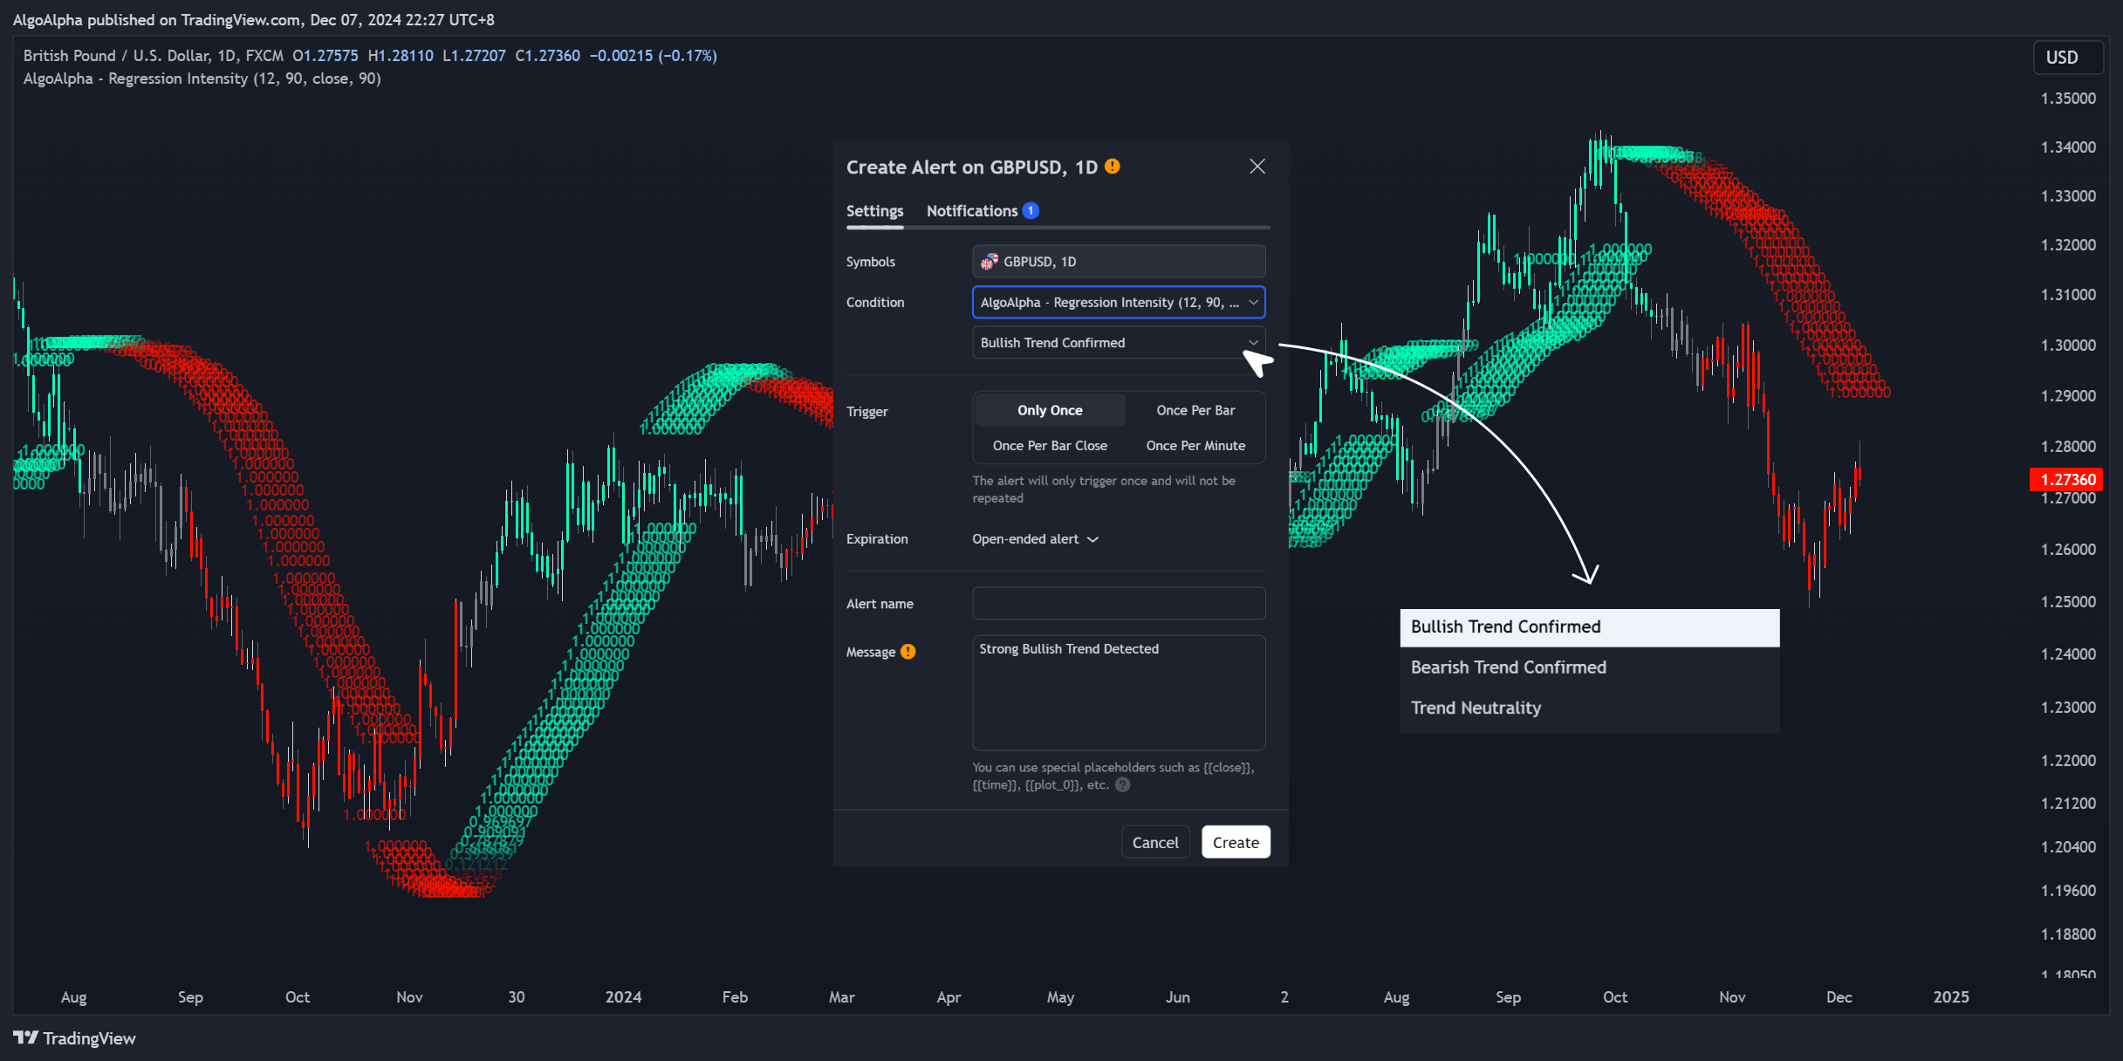
Task: Click the 1.20400 price axis label
Action: [2068, 847]
